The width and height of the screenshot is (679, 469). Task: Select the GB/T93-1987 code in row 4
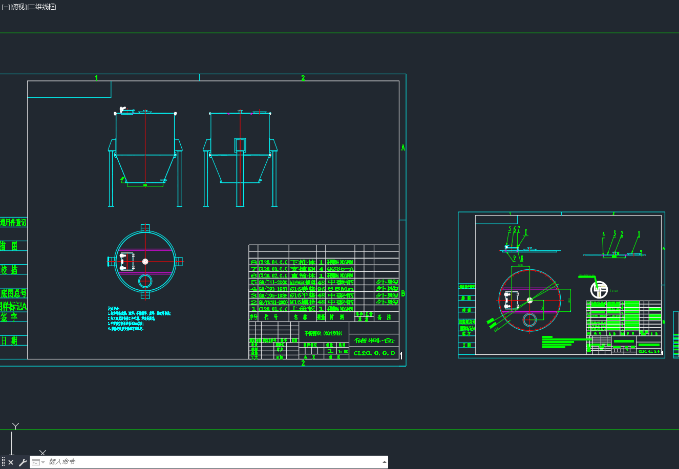[273, 289]
